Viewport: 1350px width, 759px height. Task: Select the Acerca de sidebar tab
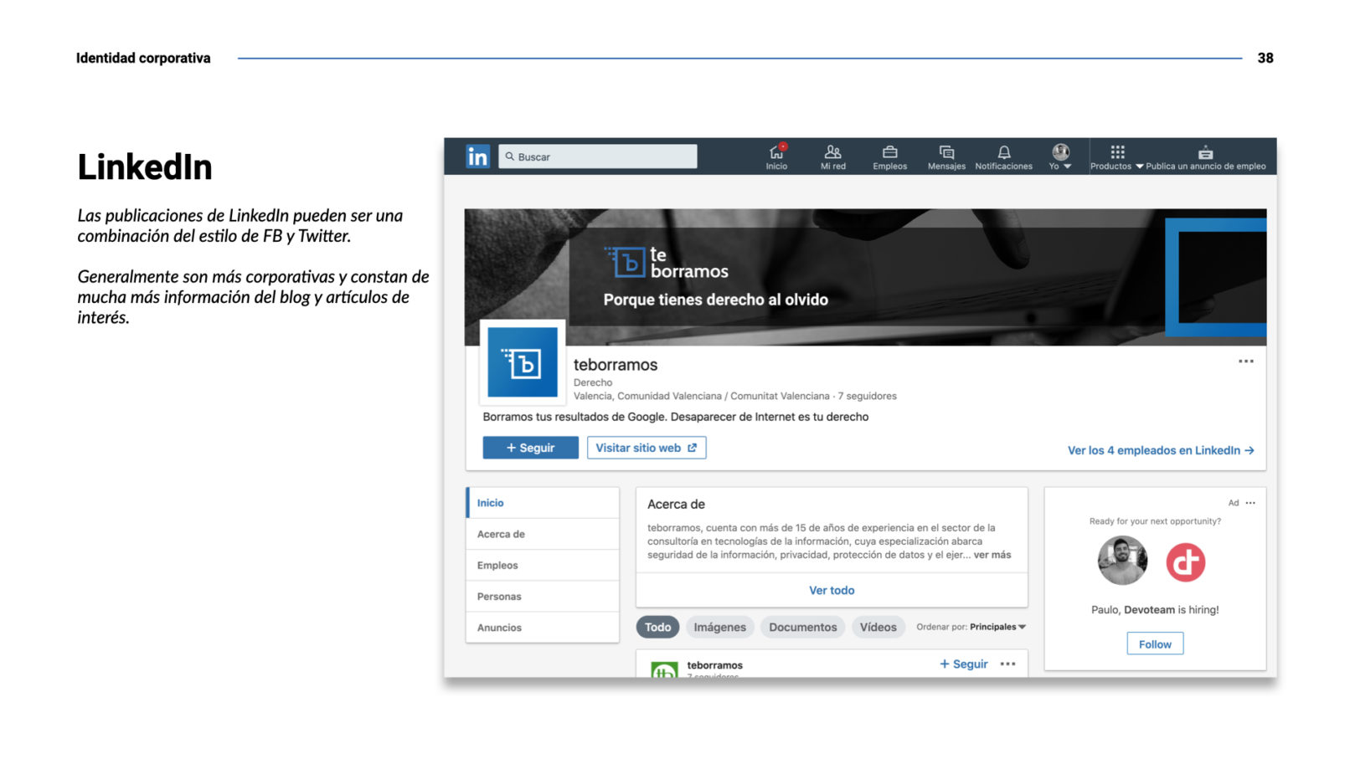543,534
